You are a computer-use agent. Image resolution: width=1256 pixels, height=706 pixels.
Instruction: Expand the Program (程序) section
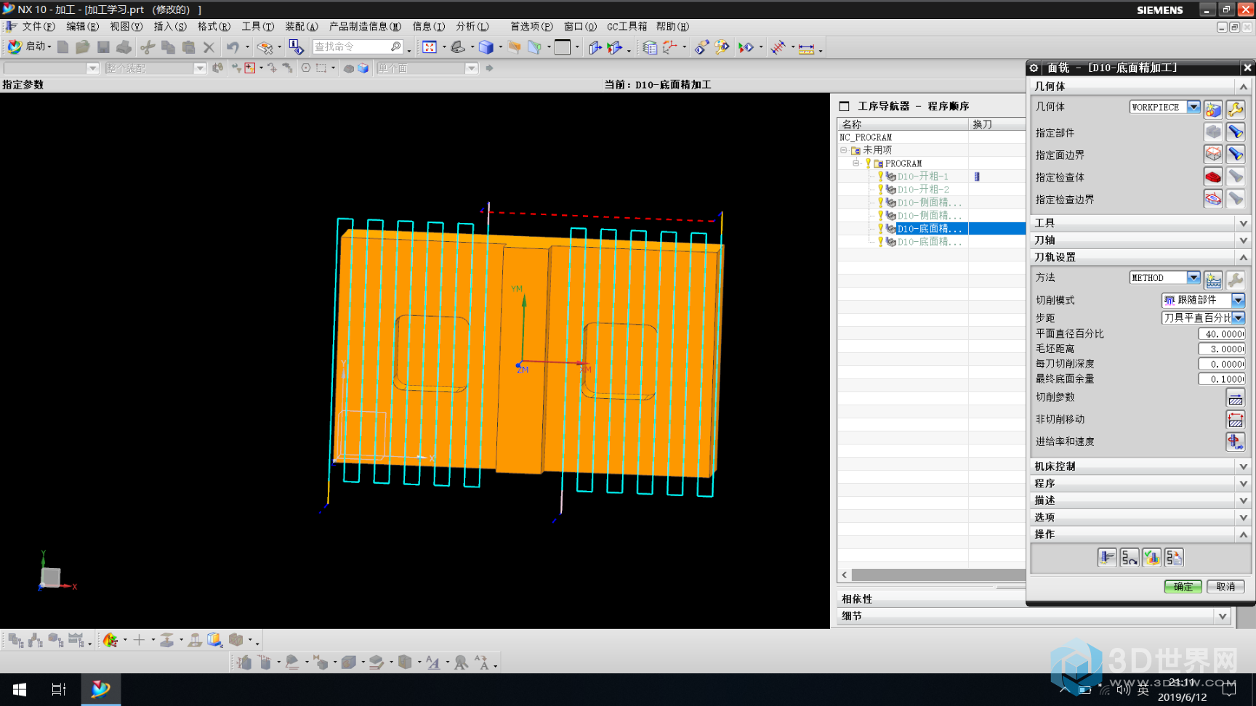pyautogui.click(x=1244, y=483)
